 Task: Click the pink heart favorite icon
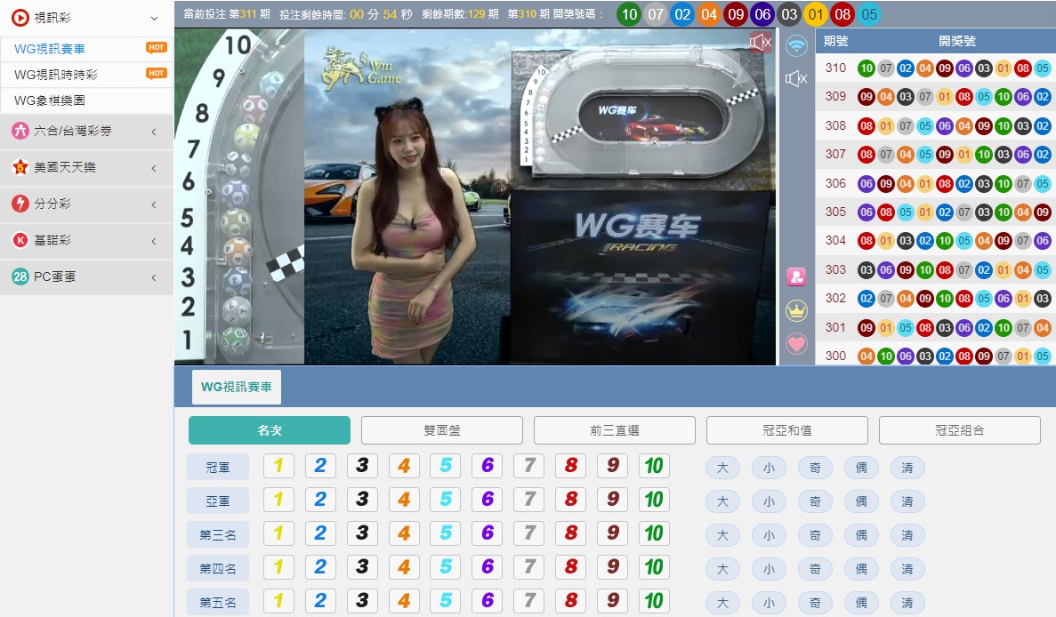pos(797,344)
